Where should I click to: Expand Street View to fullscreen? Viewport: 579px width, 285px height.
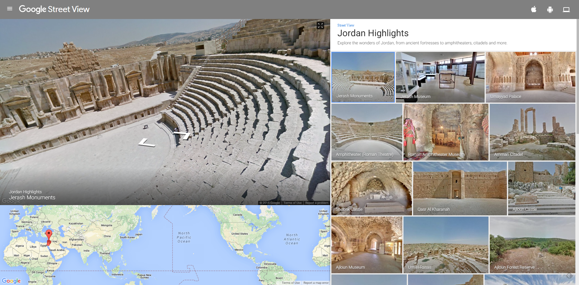pyautogui.click(x=320, y=26)
